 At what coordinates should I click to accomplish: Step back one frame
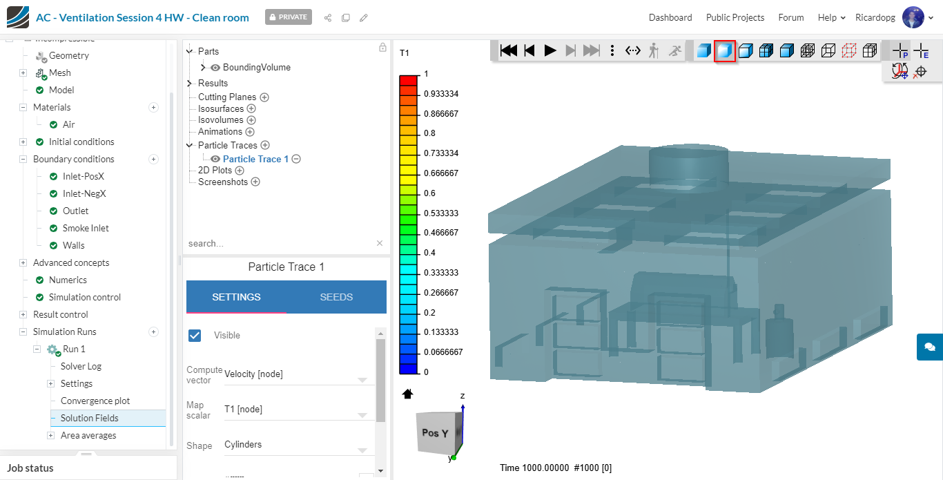point(529,50)
